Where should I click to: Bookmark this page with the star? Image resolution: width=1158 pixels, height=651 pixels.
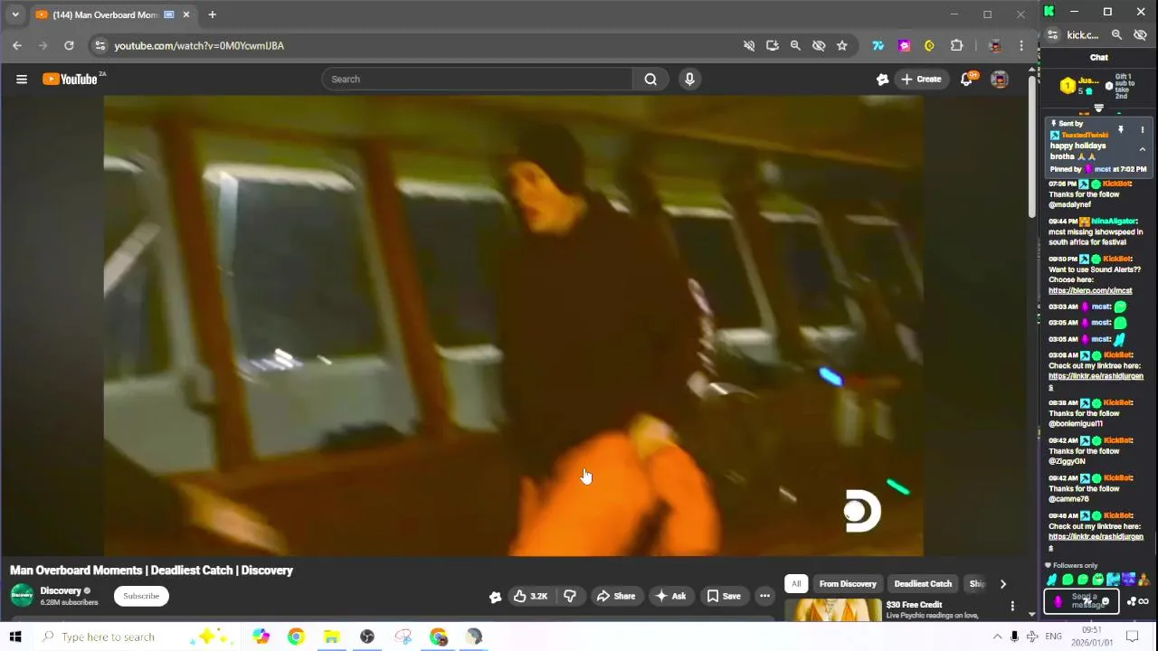coord(842,45)
